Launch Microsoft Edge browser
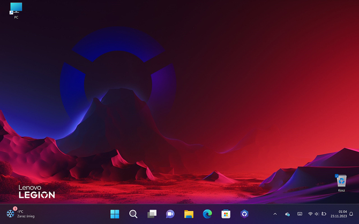Image resolution: width=359 pixels, height=224 pixels. pyautogui.click(x=207, y=214)
